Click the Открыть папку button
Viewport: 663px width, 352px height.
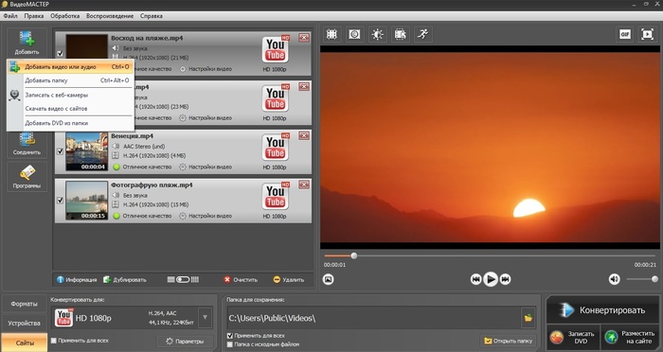(509, 341)
